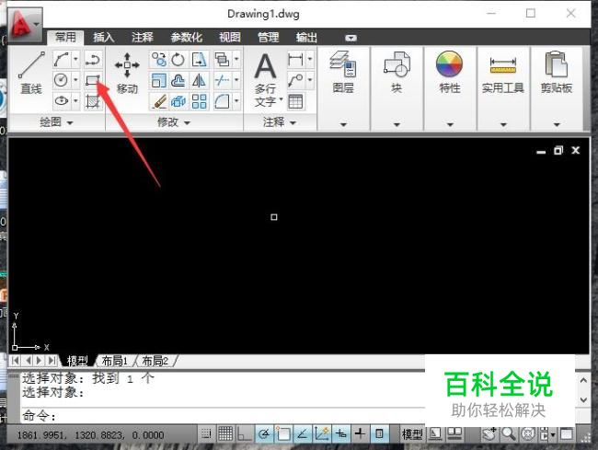
Task: Open the Clipboard (剪贴板) panel
Action: click(557, 73)
